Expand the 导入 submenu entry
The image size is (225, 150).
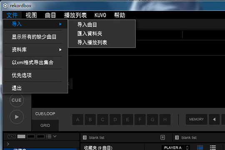(35, 24)
